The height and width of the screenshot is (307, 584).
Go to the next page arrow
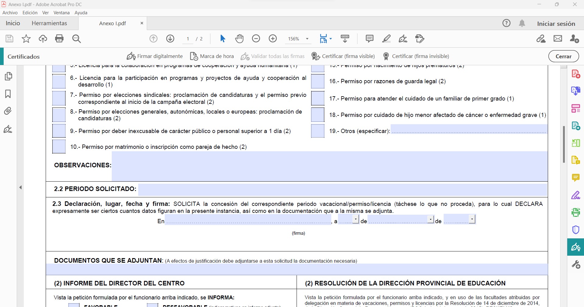click(170, 39)
